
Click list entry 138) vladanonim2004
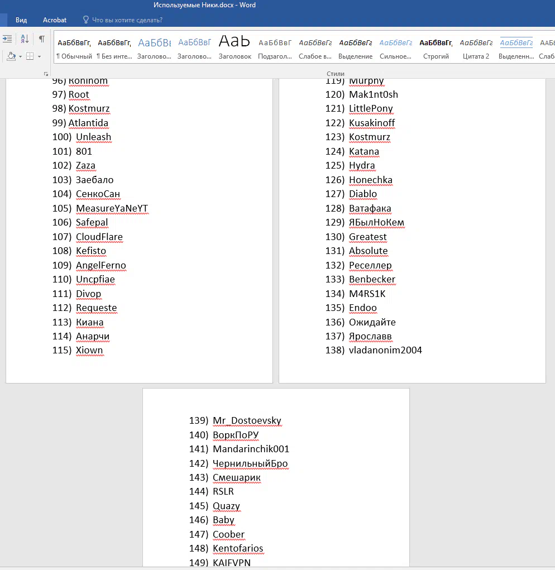[374, 351]
